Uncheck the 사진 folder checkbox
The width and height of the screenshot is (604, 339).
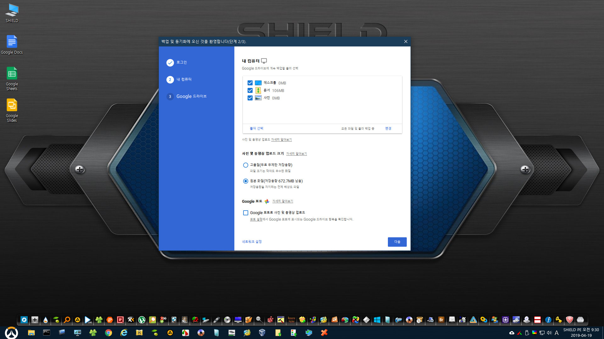[x=250, y=98]
